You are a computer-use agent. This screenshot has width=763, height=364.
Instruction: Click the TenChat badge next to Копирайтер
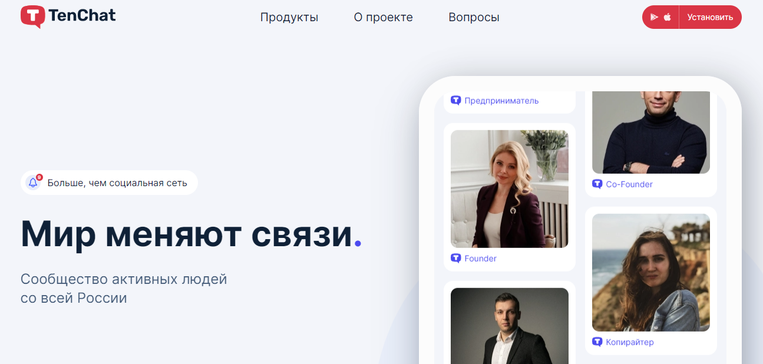coord(597,342)
